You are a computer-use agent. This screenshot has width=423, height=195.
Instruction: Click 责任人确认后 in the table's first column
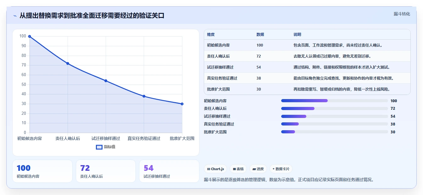218,56
